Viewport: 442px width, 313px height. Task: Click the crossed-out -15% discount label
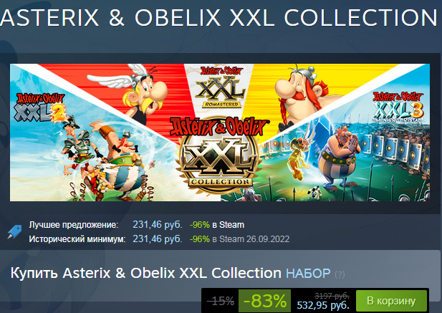point(221,301)
